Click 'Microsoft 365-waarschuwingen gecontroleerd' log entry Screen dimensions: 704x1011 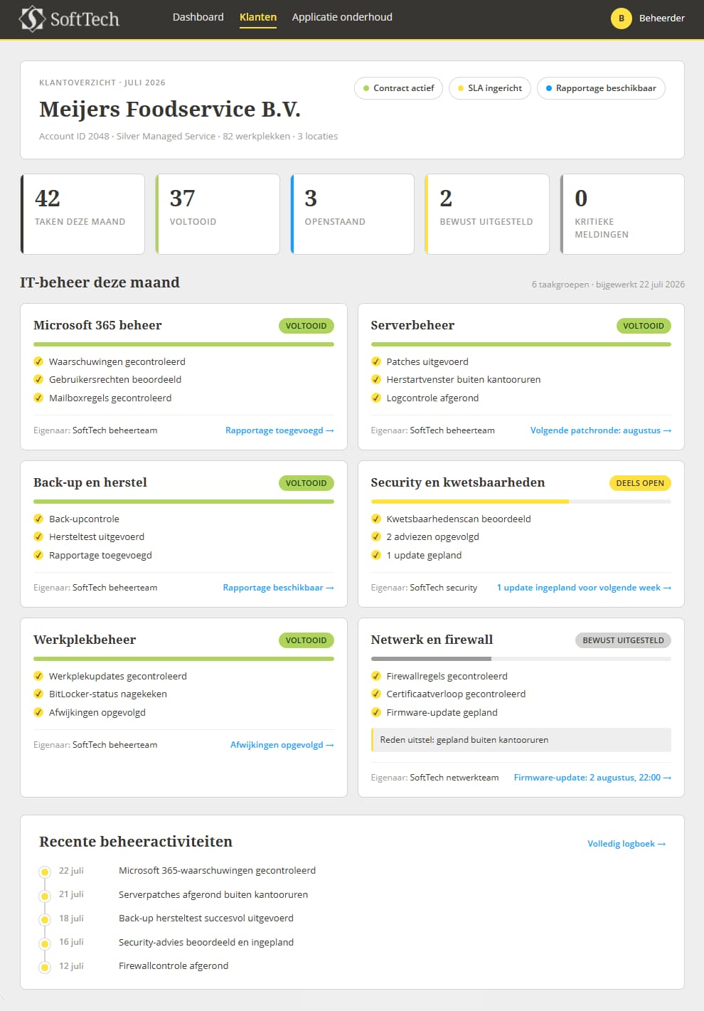217,871
